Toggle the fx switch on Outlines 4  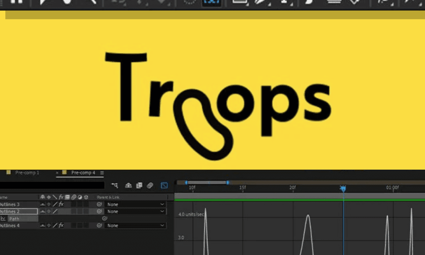pyautogui.click(x=61, y=226)
